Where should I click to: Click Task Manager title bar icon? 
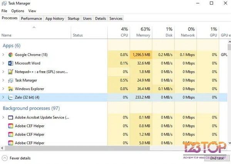[x=4, y=3]
